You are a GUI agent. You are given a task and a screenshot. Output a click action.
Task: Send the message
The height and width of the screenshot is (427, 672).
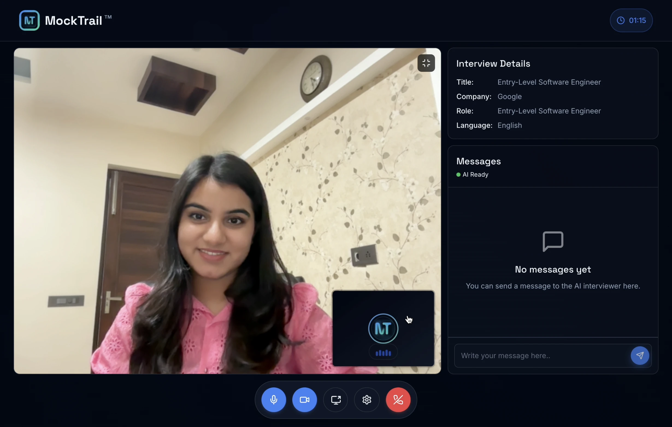pos(639,355)
